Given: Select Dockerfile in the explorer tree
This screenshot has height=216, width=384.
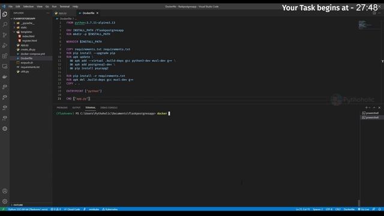Looking at the screenshot, I should point(26,58).
